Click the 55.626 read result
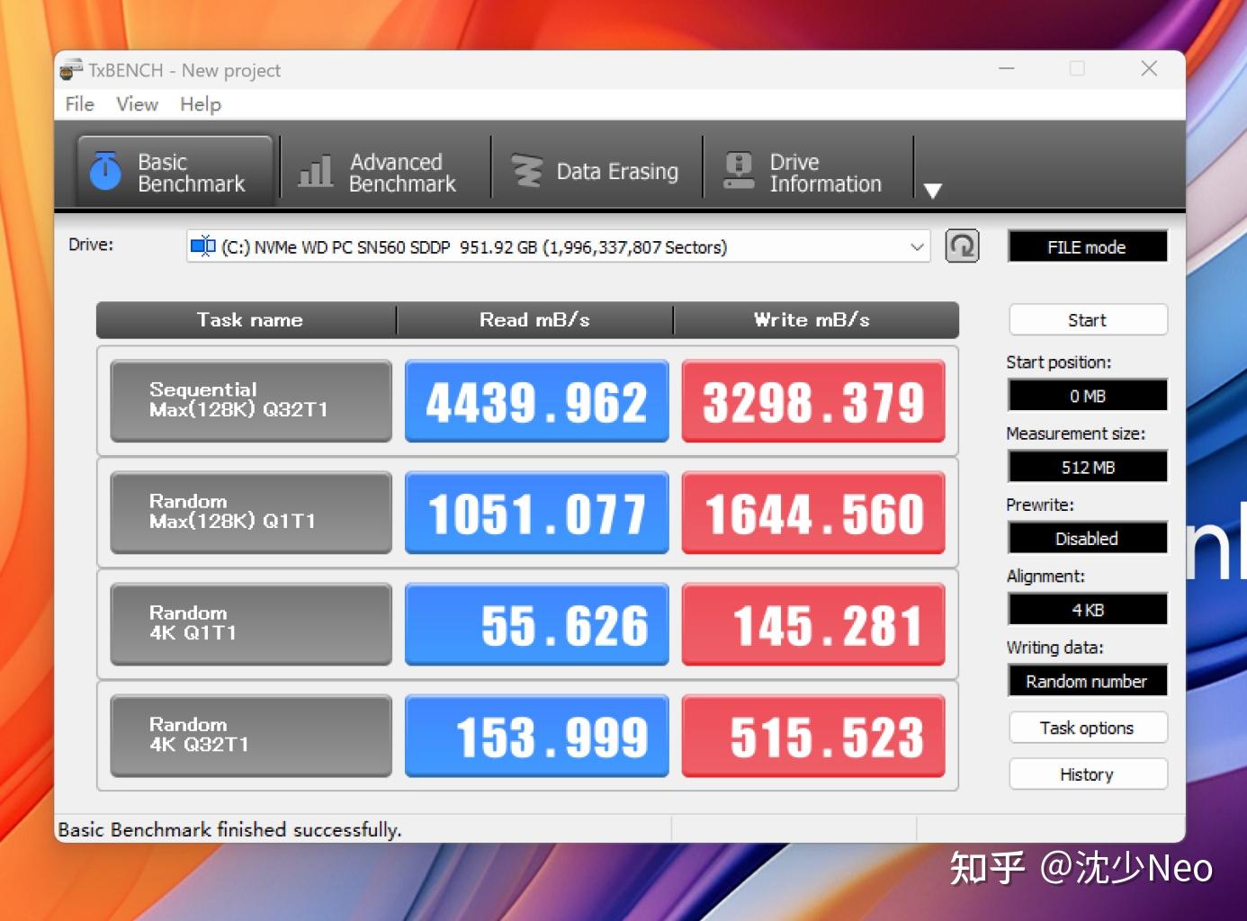The width and height of the screenshot is (1247, 921). pyautogui.click(x=537, y=624)
